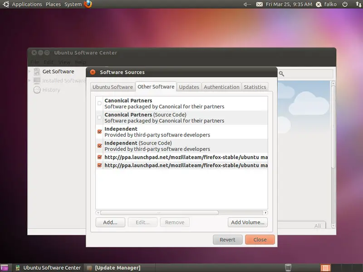Close the Software Sources dialog with X
The image size is (363, 272).
[93, 72]
